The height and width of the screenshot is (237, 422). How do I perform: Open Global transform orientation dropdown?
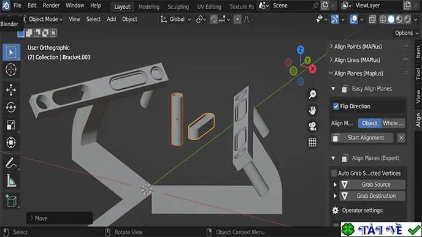176,20
